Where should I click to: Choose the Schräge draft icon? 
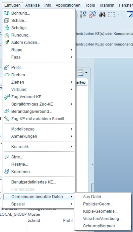pos(7,28)
